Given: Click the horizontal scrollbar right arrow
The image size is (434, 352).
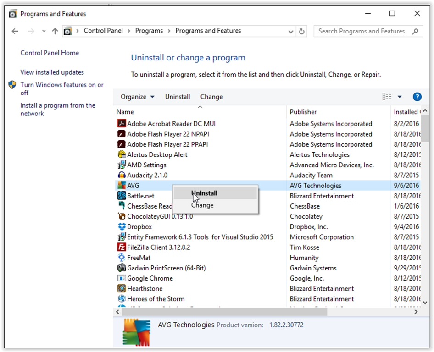Looking at the screenshot, I should tap(416, 312).
